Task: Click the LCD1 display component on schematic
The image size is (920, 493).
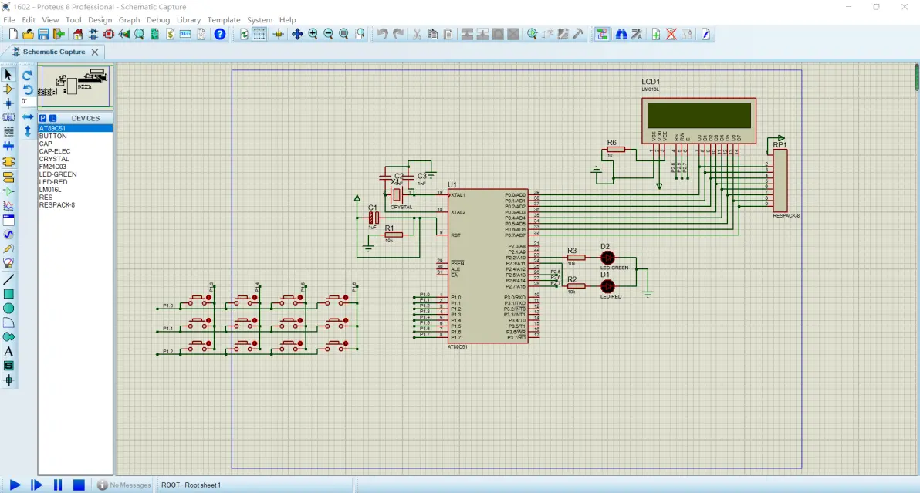Action: [698, 120]
